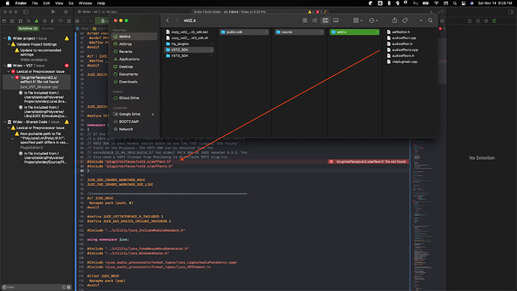The image size is (517, 291).
Task: Switch to the Runtime issues tab
Action: coord(48,28)
